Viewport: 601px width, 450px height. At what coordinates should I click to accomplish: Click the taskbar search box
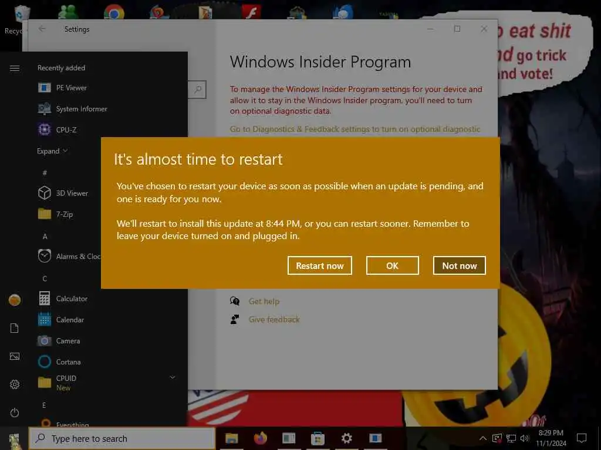(x=122, y=438)
